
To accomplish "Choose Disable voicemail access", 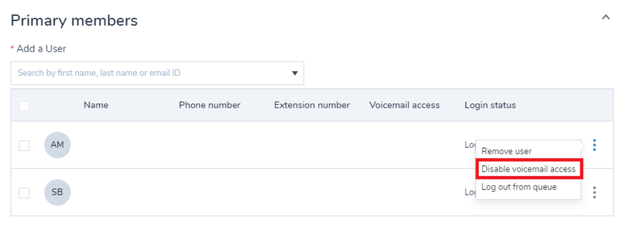I will tap(528, 169).
